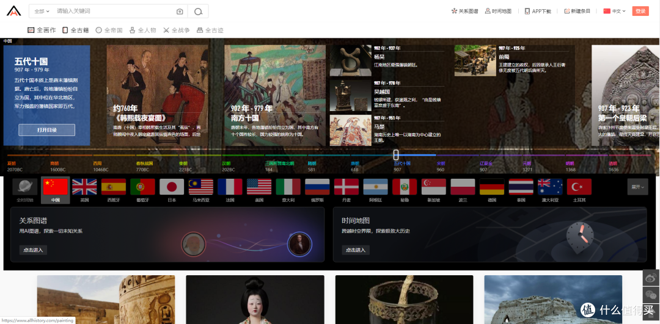660x324 pixels.
Task: Open the 《韩熙载夜宴图》 painting card
Action: (157, 95)
